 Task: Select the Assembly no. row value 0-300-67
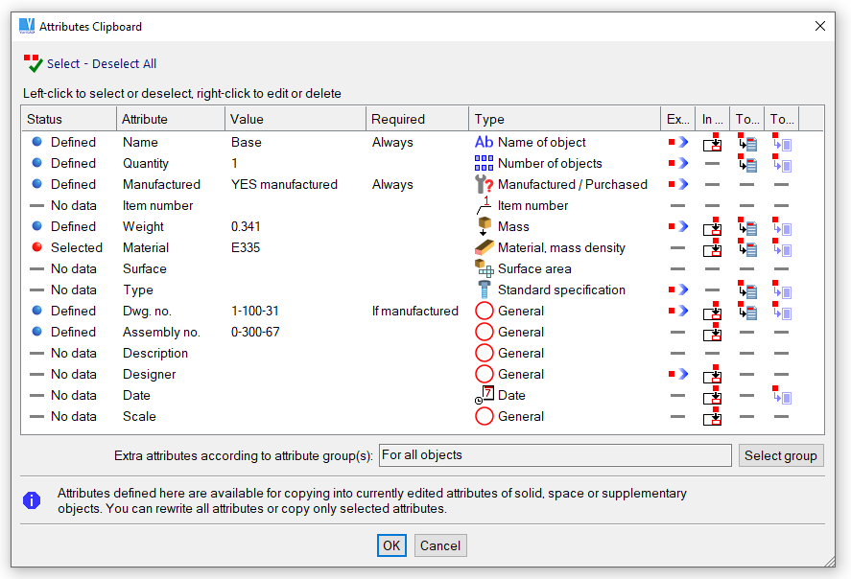coord(255,332)
